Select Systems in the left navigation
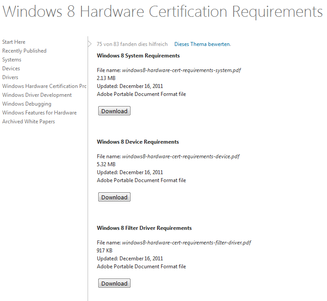The height and width of the screenshot is (301, 327). tap(12, 60)
